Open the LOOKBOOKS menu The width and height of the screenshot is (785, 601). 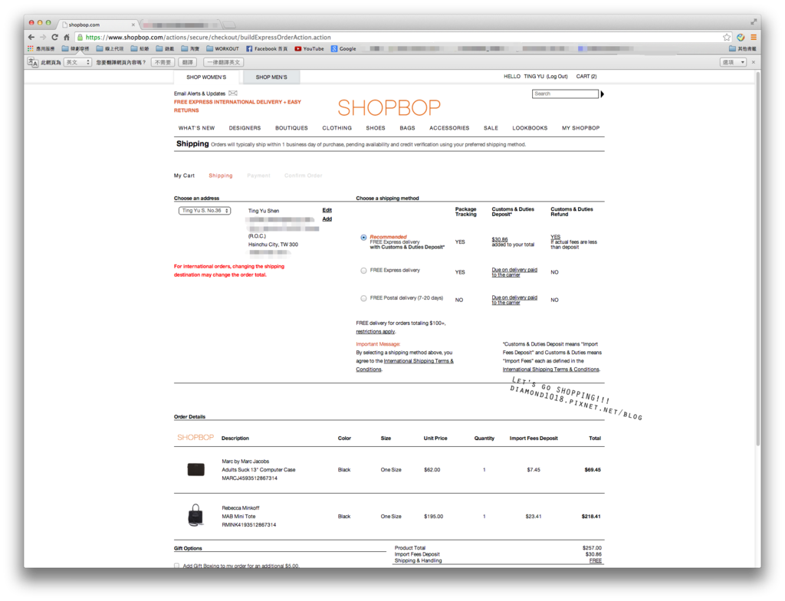point(530,128)
